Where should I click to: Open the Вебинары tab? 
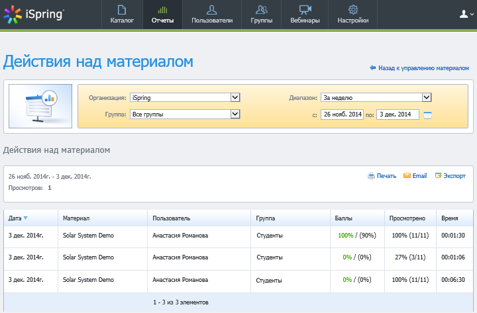coord(305,15)
